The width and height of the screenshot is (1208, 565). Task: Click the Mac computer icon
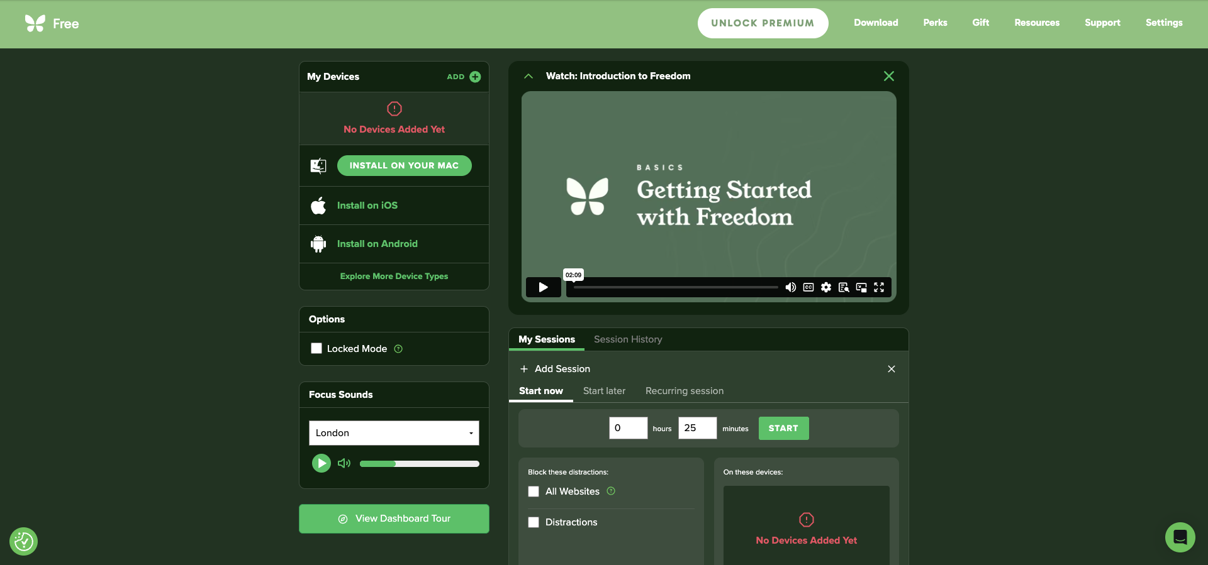318,166
